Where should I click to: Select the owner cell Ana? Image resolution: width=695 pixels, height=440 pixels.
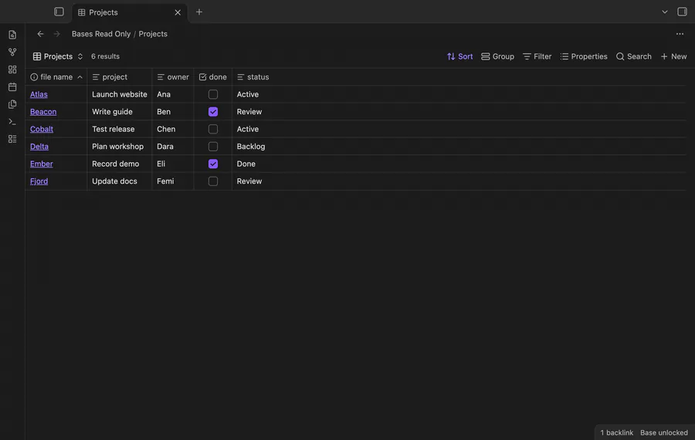(173, 94)
